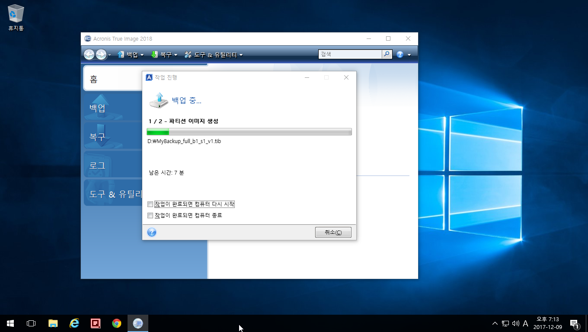Click the 취소 cancel button
The height and width of the screenshot is (332, 588).
click(x=333, y=233)
